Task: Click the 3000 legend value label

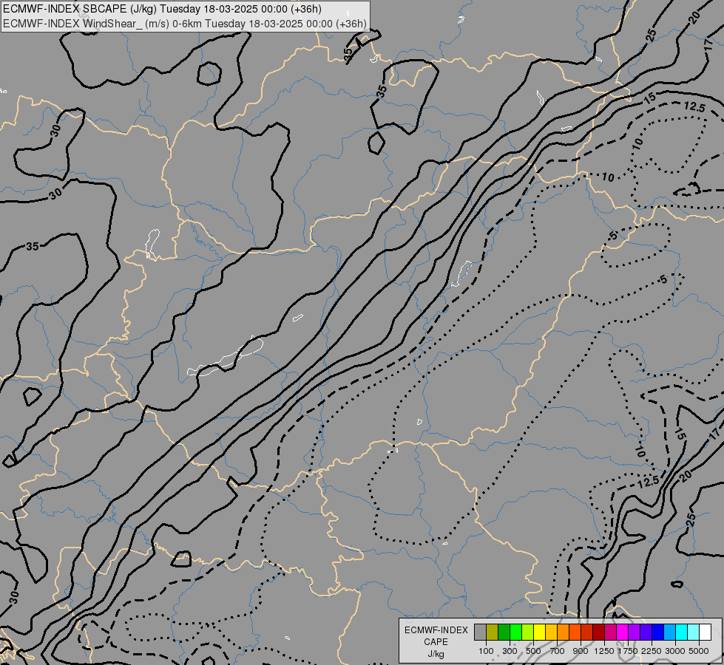Action: 675,651
